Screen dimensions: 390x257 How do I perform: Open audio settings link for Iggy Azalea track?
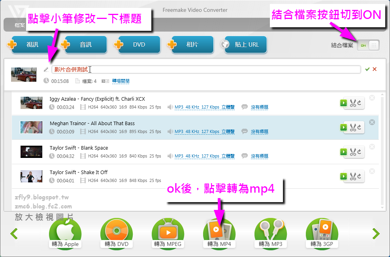point(204,107)
